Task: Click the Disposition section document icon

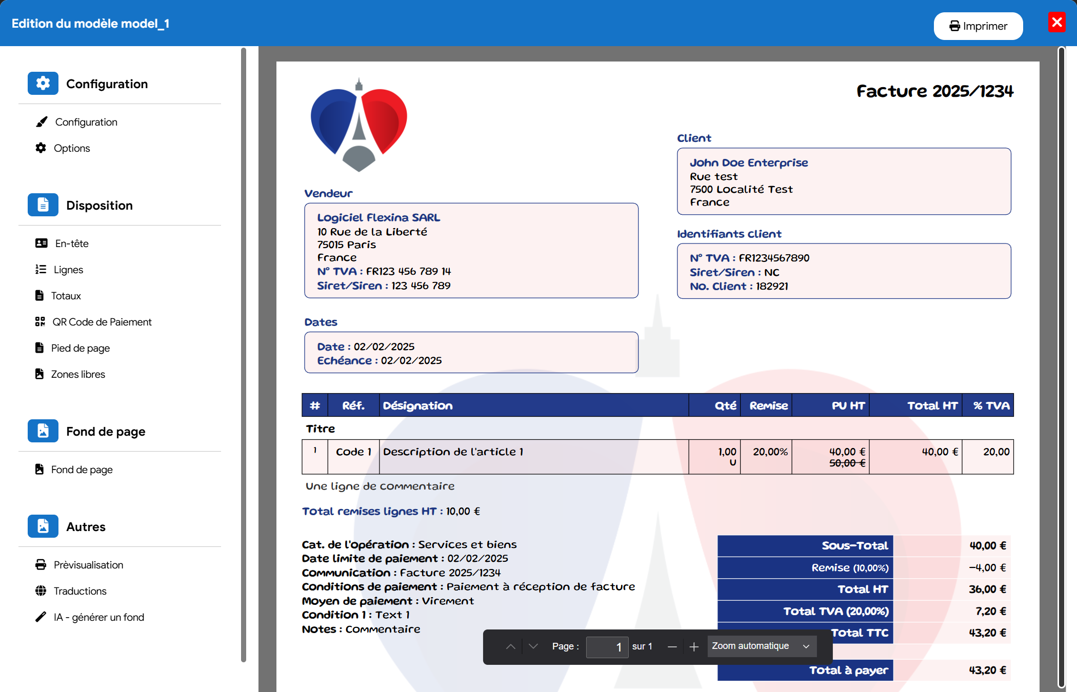Action: tap(43, 205)
